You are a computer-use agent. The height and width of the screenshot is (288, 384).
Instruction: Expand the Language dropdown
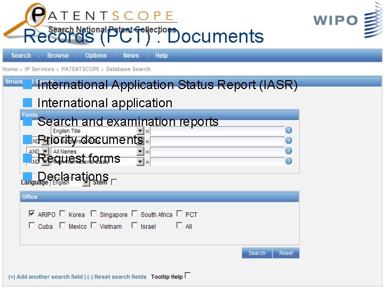[x=86, y=183]
